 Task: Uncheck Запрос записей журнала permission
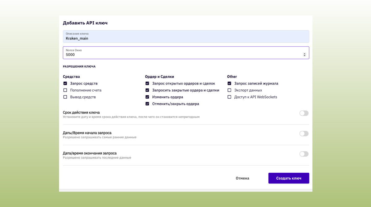tap(229, 83)
